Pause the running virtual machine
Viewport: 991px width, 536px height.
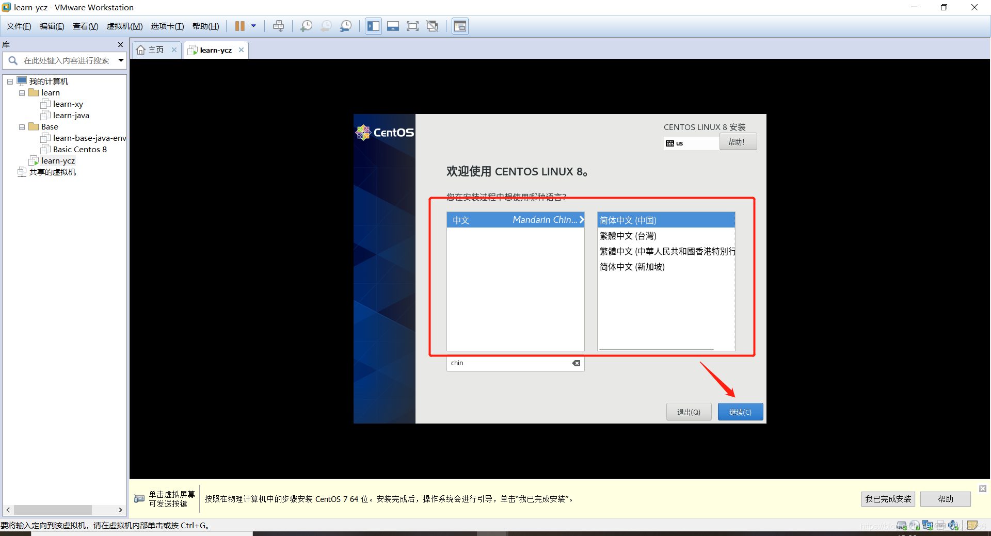click(239, 26)
